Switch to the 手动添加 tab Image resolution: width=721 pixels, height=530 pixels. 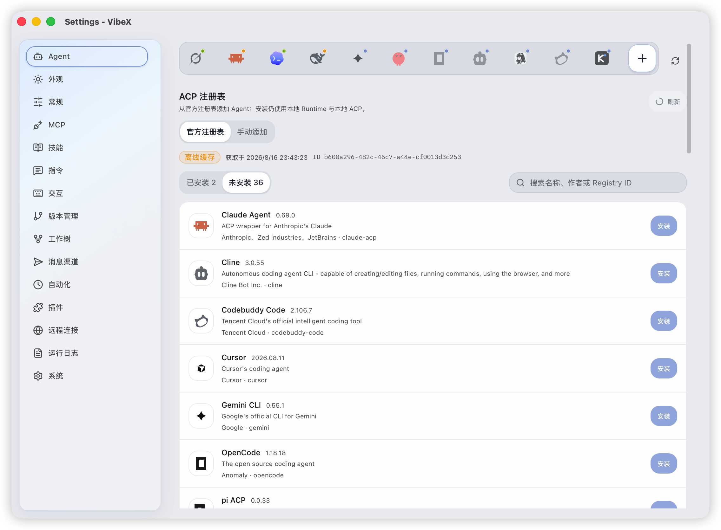click(252, 132)
